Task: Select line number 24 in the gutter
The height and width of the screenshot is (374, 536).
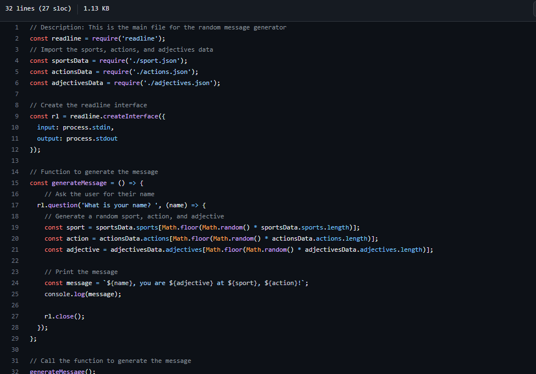Action: click(15, 283)
